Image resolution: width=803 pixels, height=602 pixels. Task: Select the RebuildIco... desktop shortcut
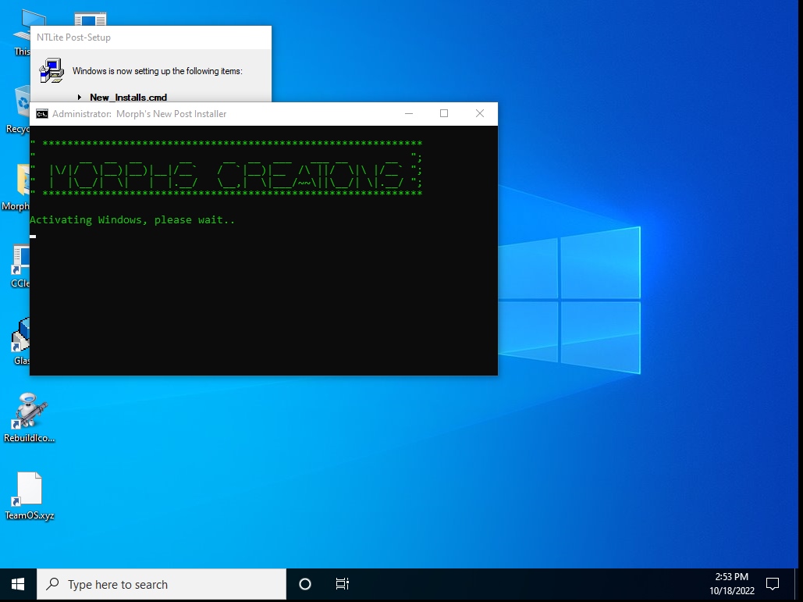tap(30, 414)
